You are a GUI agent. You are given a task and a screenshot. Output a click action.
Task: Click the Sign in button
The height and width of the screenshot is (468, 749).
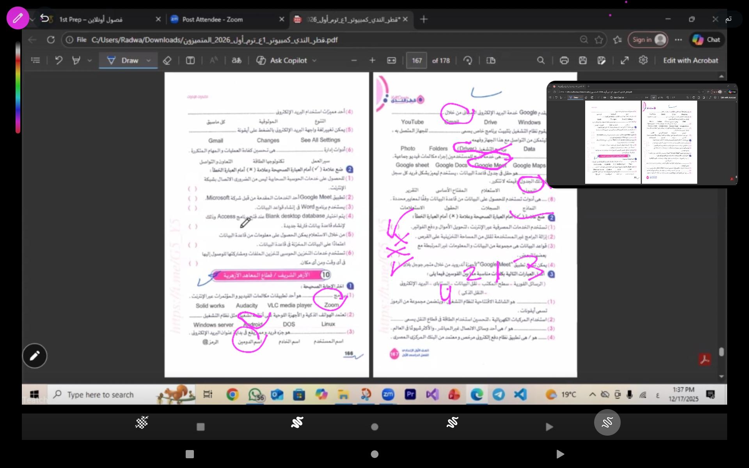tap(648, 40)
